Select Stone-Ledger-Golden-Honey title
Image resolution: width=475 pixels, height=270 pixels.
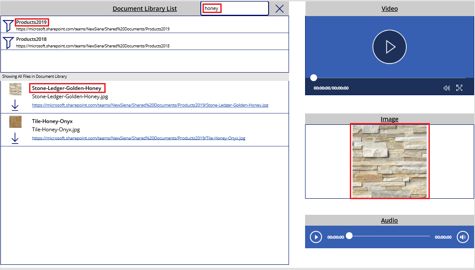[66, 88]
